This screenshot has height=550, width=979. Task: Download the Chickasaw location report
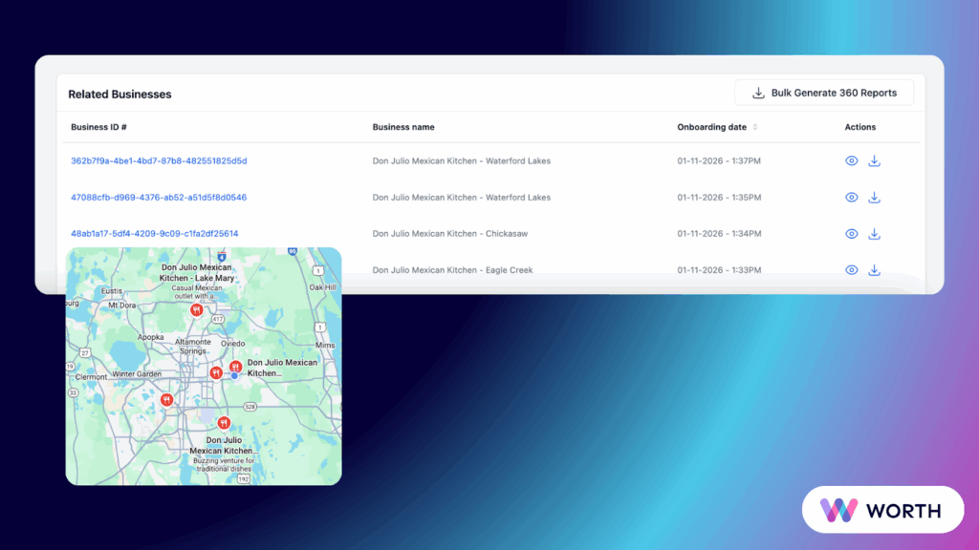[x=874, y=234]
